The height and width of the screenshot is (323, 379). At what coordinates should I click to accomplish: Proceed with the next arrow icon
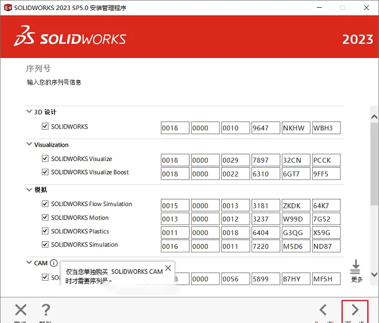pos(355,310)
